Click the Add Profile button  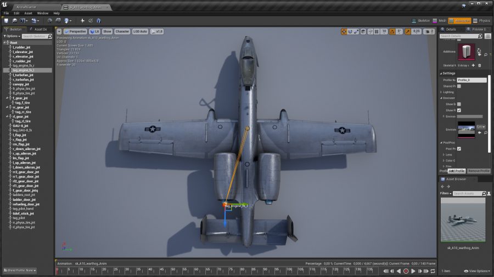[457, 171]
